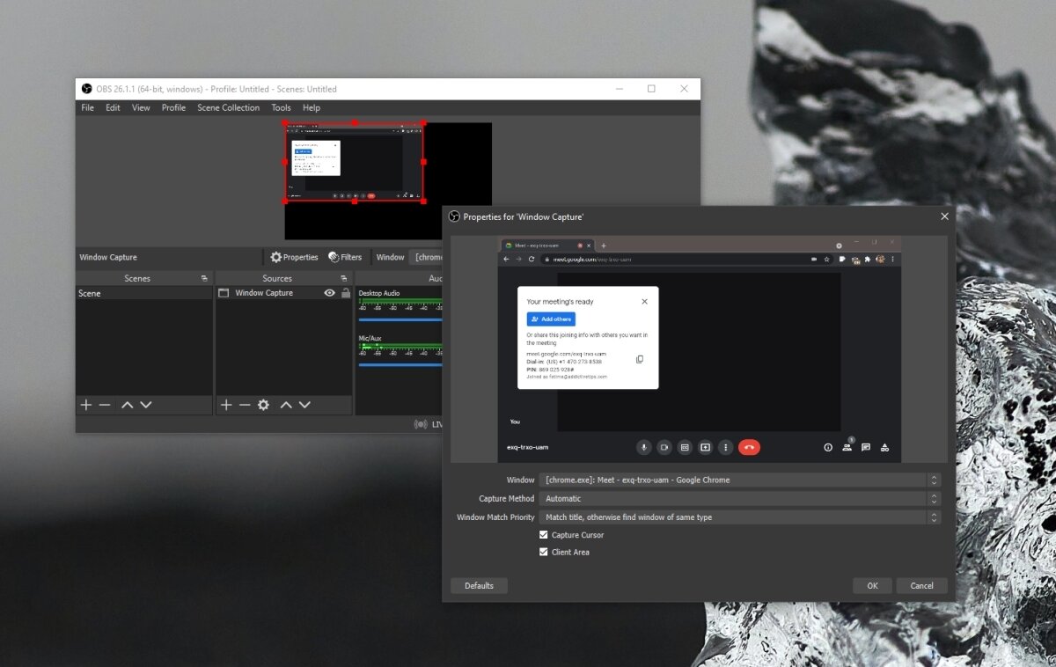Image resolution: width=1056 pixels, height=667 pixels.
Task: Add a new source with the plus icon
Action: (x=226, y=405)
